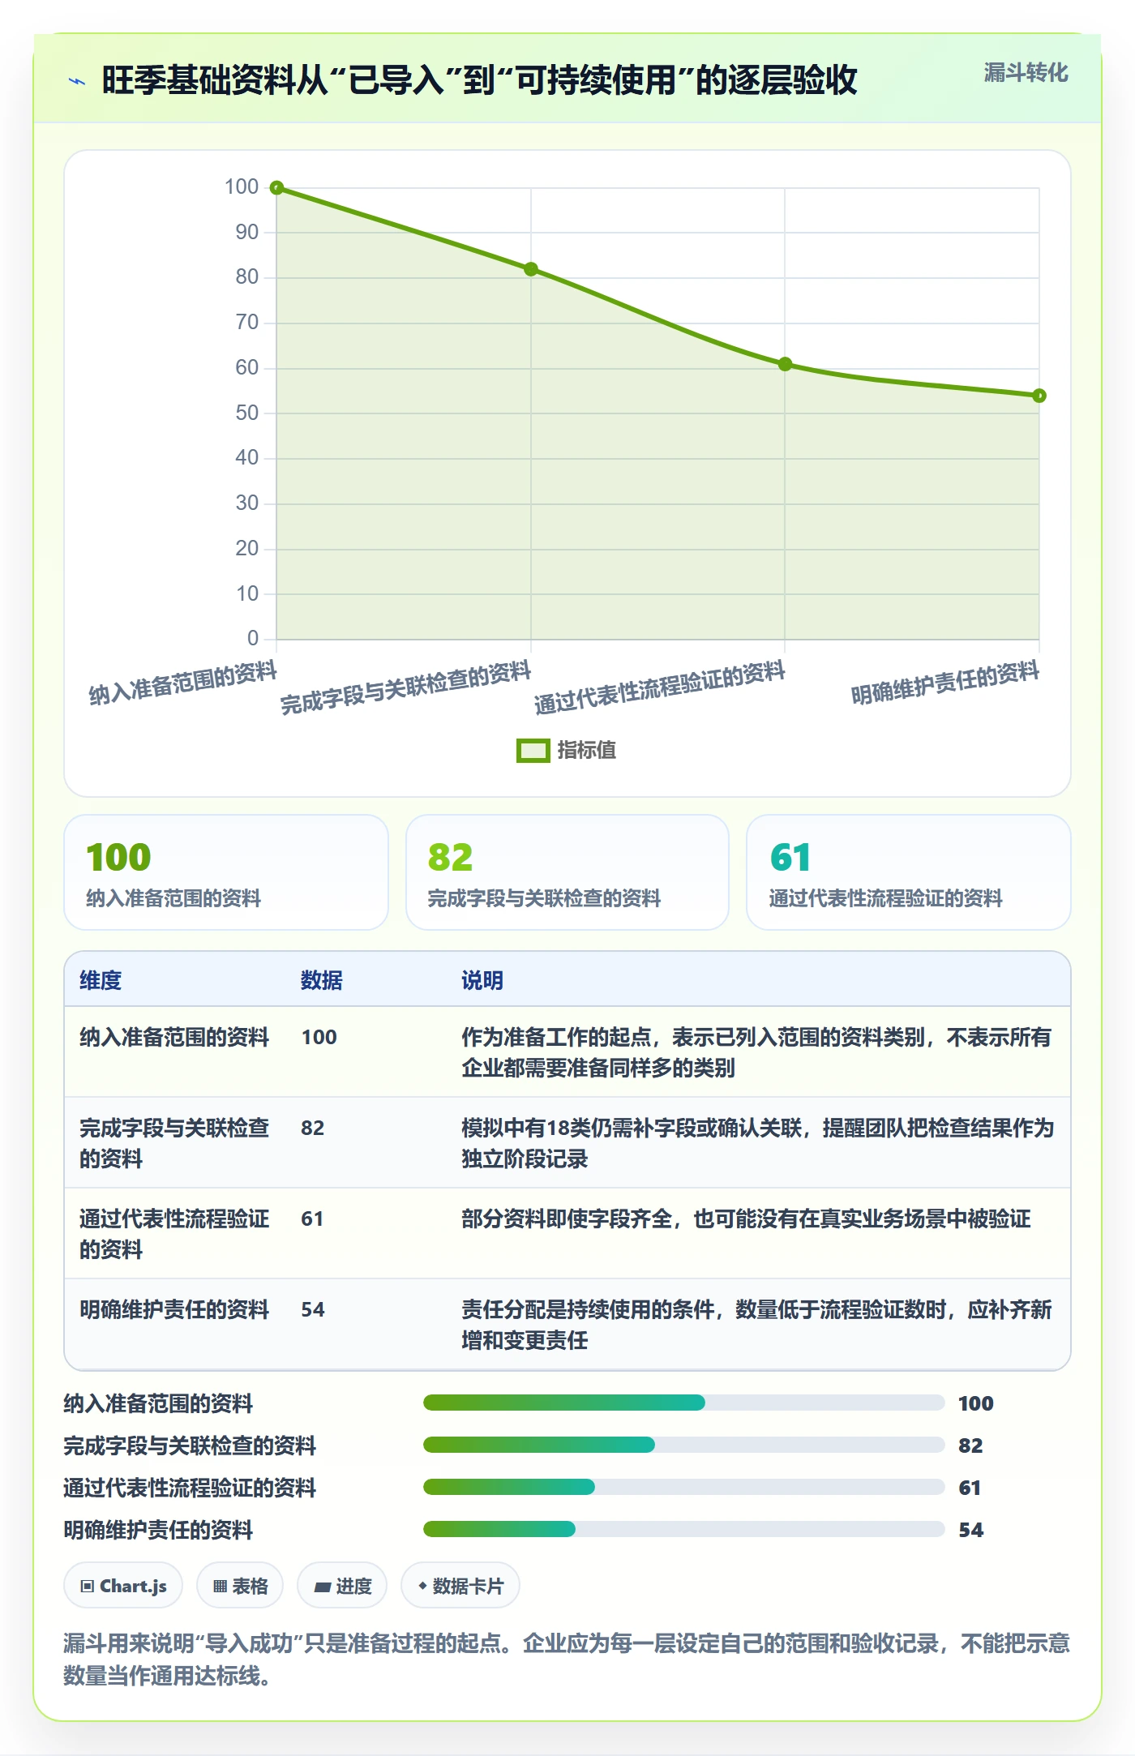
Task: Click the square icon in Chart.js chip
Action: [x=88, y=1587]
